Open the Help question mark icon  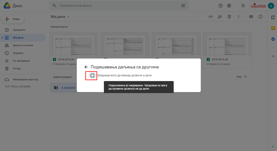[221, 5]
